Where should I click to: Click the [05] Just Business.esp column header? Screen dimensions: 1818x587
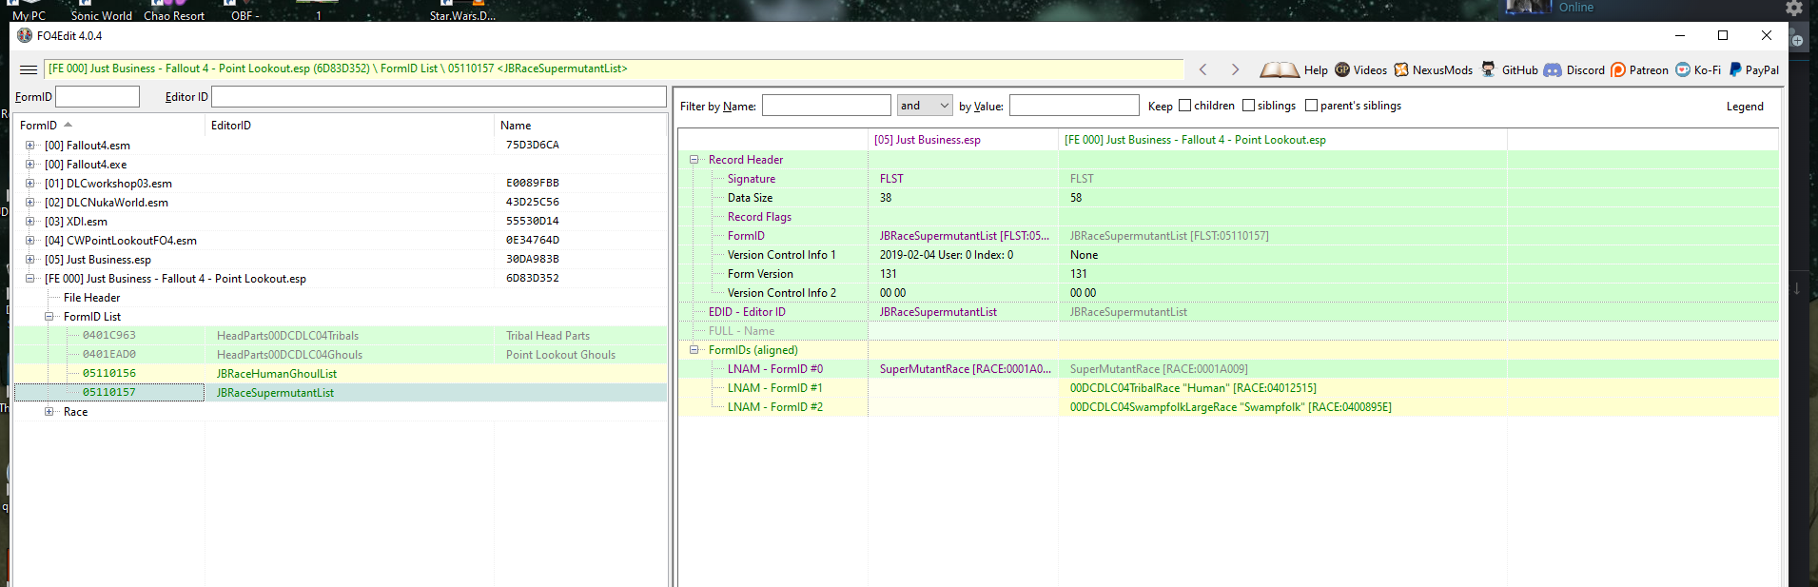[963, 140]
